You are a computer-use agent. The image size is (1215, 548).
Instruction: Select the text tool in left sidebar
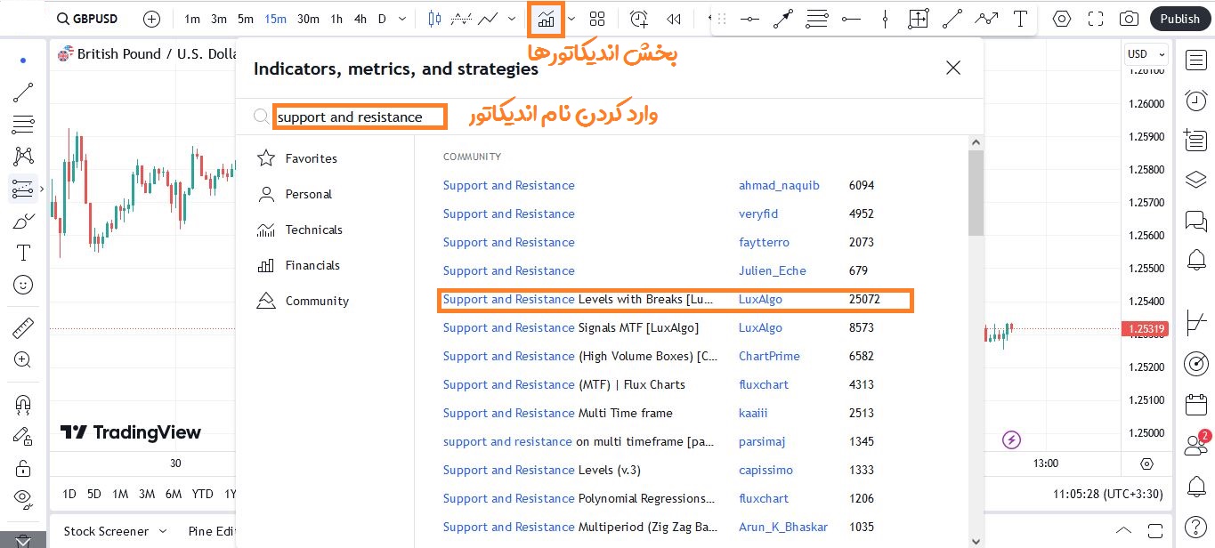coord(23,253)
